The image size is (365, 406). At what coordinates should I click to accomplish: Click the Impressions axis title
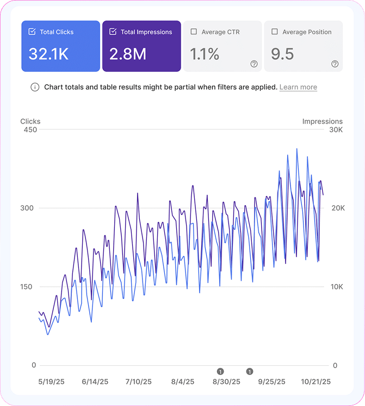(323, 121)
